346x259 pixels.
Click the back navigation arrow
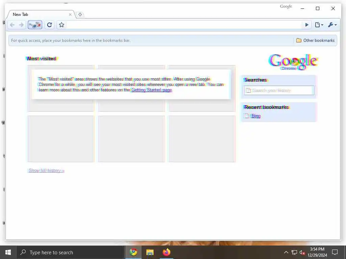click(x=13, y=25)
